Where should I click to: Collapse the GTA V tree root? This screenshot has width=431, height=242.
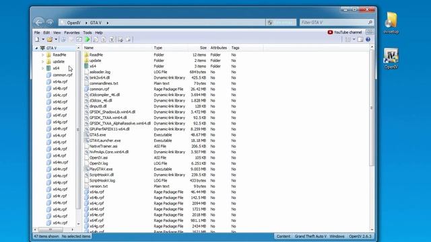pyautogui.click(x=36, y=48)
